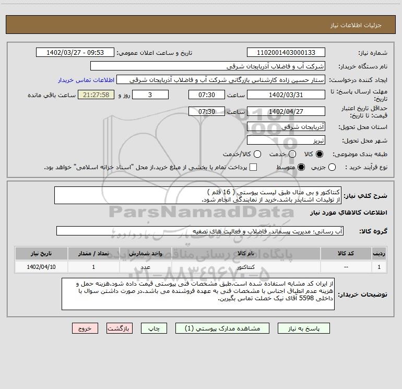Choose the جزیی purchase type radio
The image size is (402, 389).
tap(332, 167)
